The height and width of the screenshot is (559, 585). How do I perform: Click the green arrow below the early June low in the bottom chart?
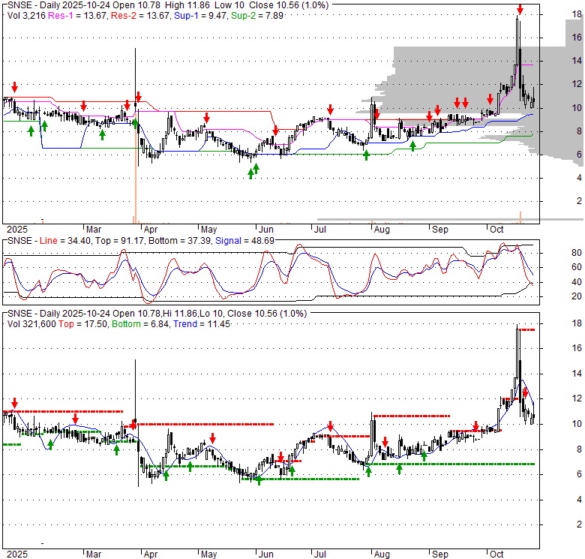click(259, 480)
